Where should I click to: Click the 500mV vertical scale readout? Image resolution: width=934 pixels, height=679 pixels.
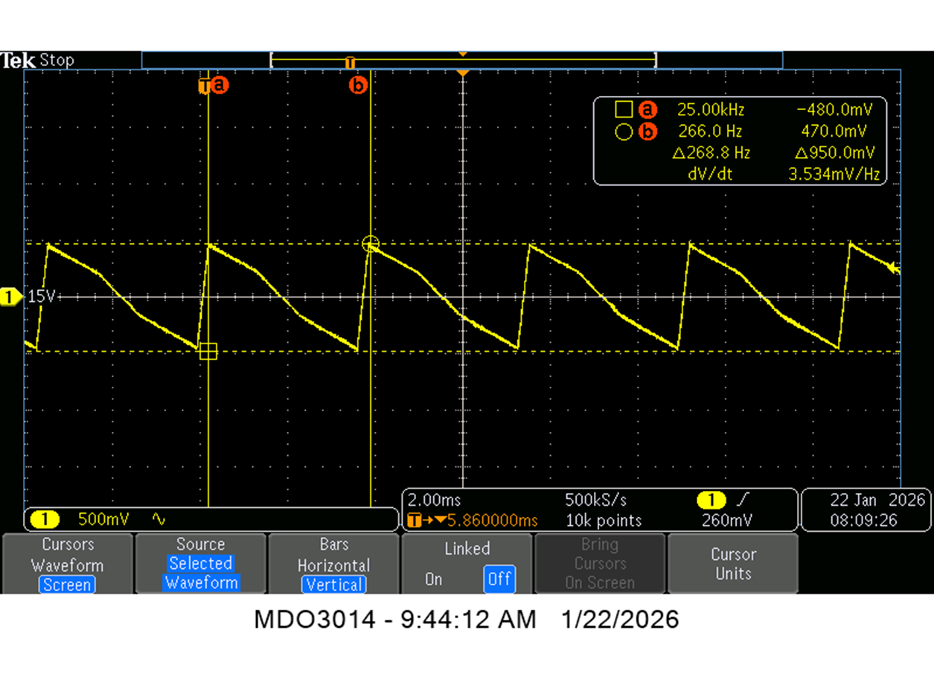(103, 518)
